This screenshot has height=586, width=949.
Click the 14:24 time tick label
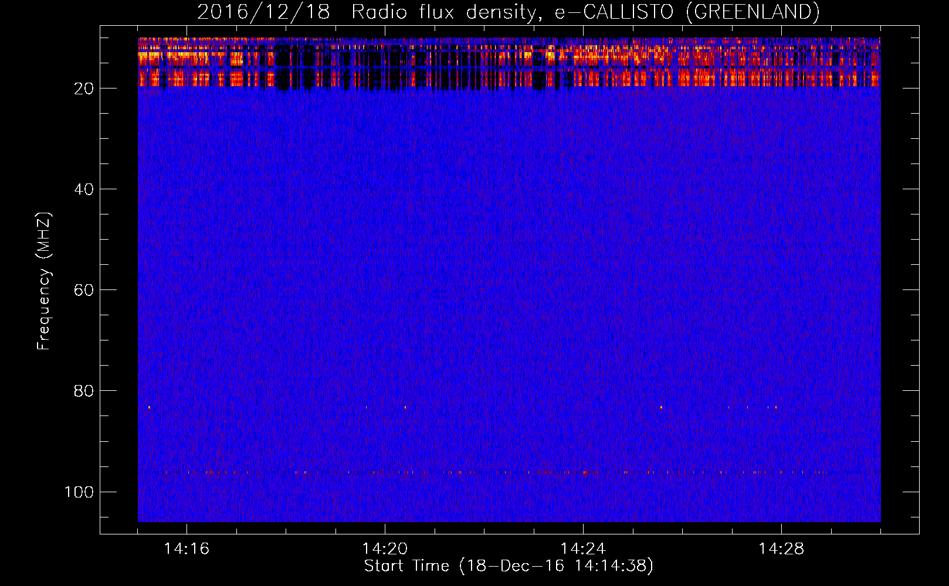(583, 549)
